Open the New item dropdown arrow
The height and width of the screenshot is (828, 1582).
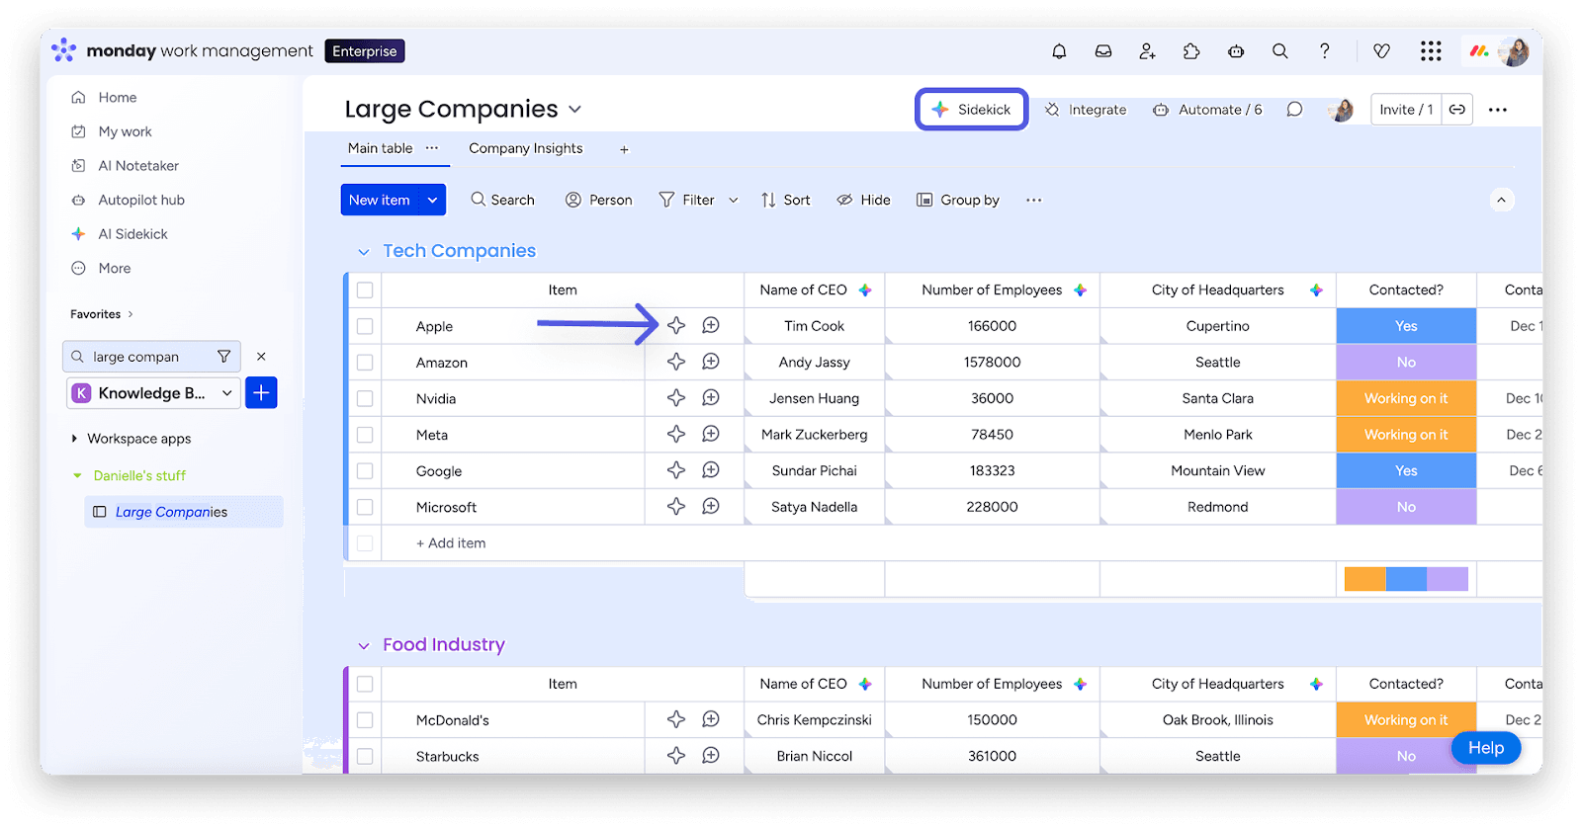(432, 200)
